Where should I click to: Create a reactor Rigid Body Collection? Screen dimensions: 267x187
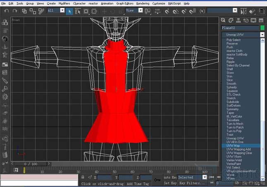5,22
